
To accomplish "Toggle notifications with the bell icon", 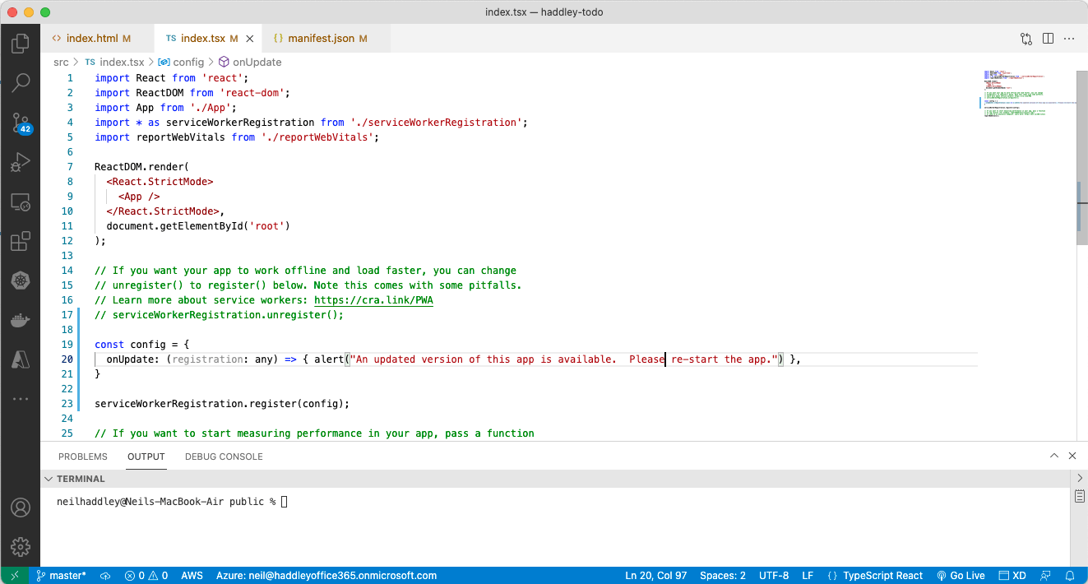I will point(1071,576).
